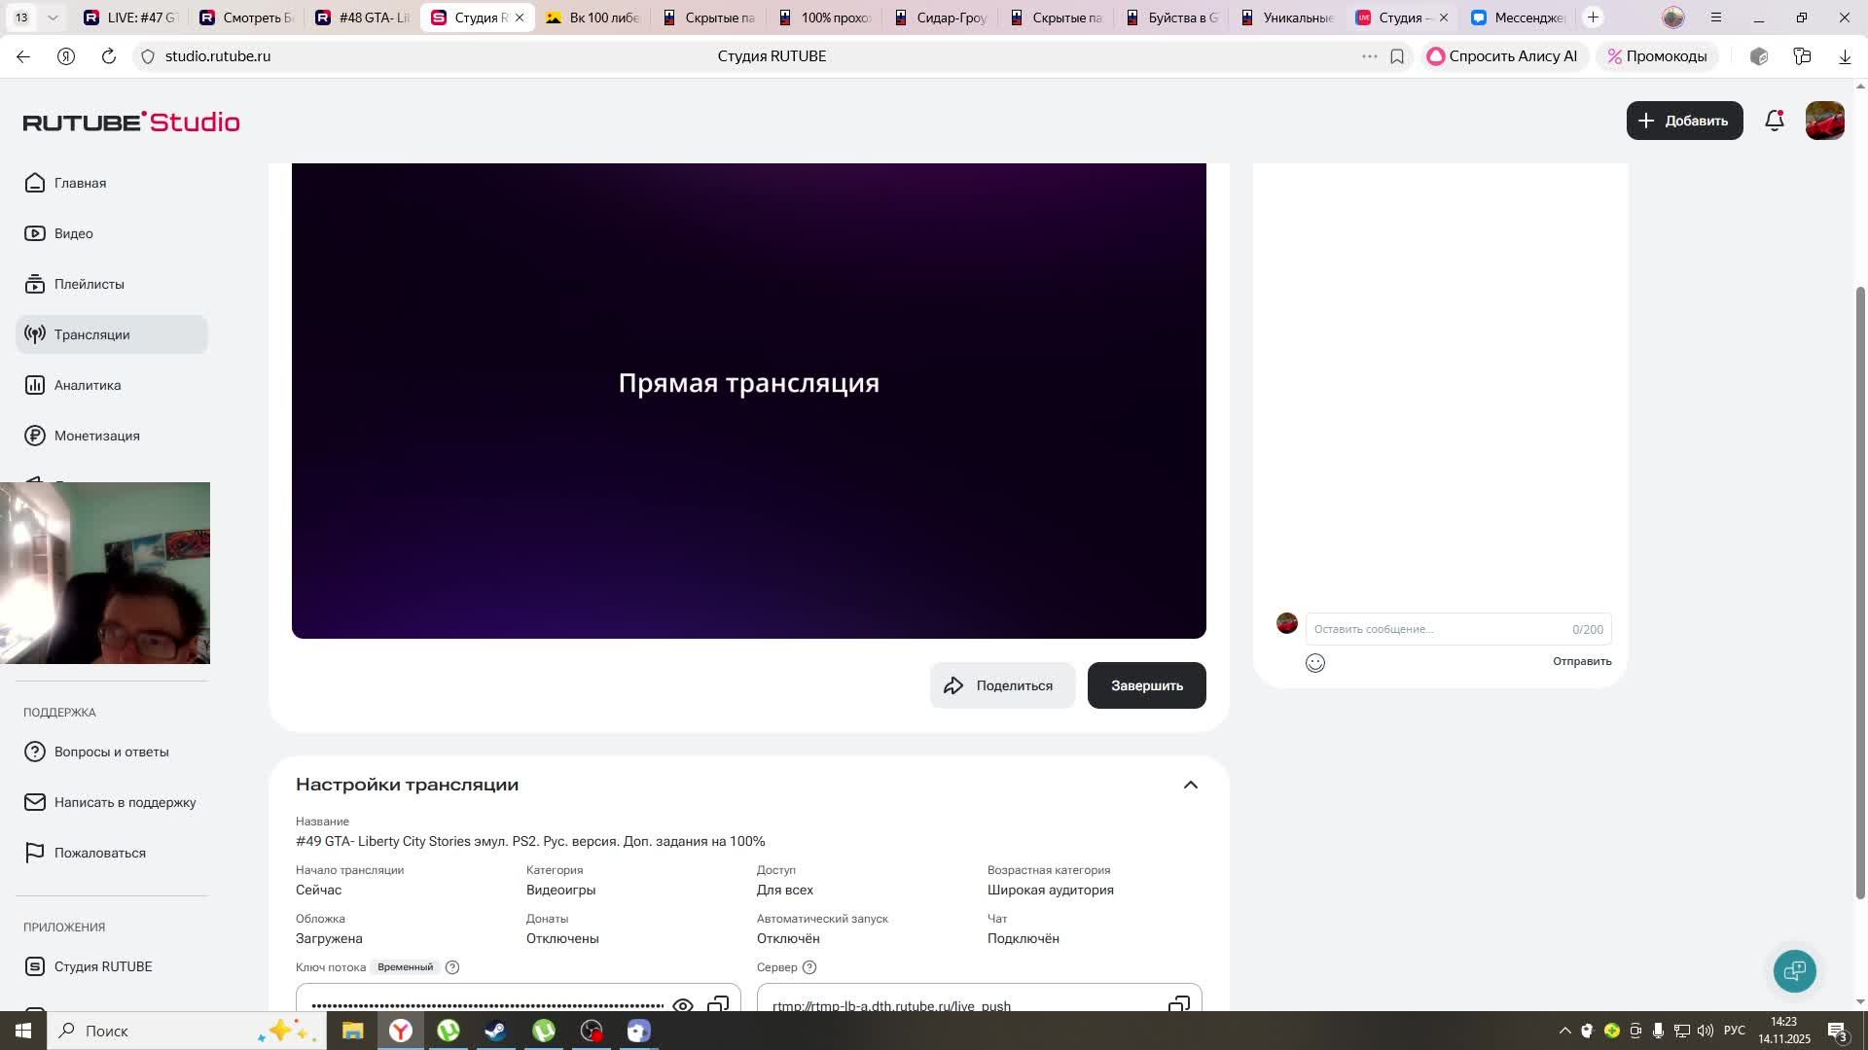Switch to Мессенджер browser tab
Screen dimensions: 1868x1050
(x=1518, y=17)
